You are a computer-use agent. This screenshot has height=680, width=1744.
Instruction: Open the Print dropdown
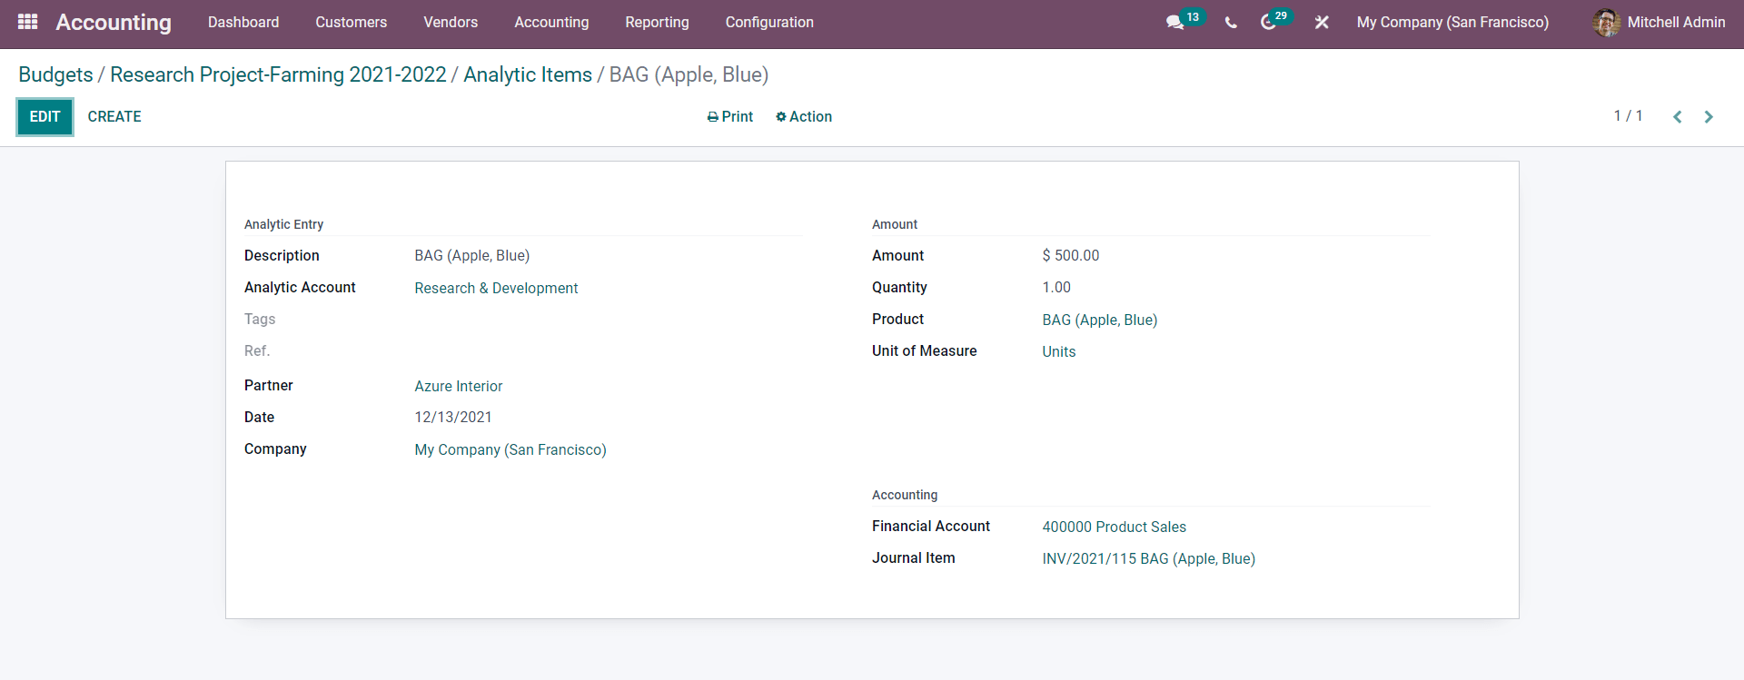click(730, 116)
